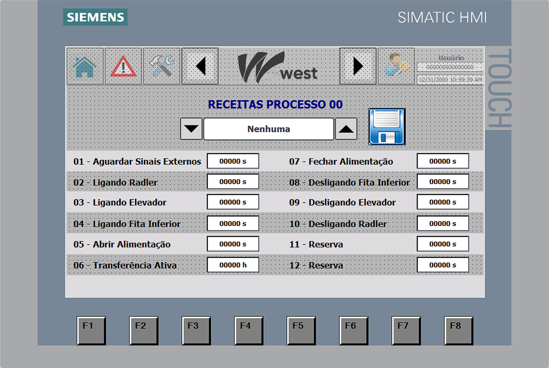Click the Usuário name field
The width and height of the screenshot is (549, 368).
coord(449,67)
